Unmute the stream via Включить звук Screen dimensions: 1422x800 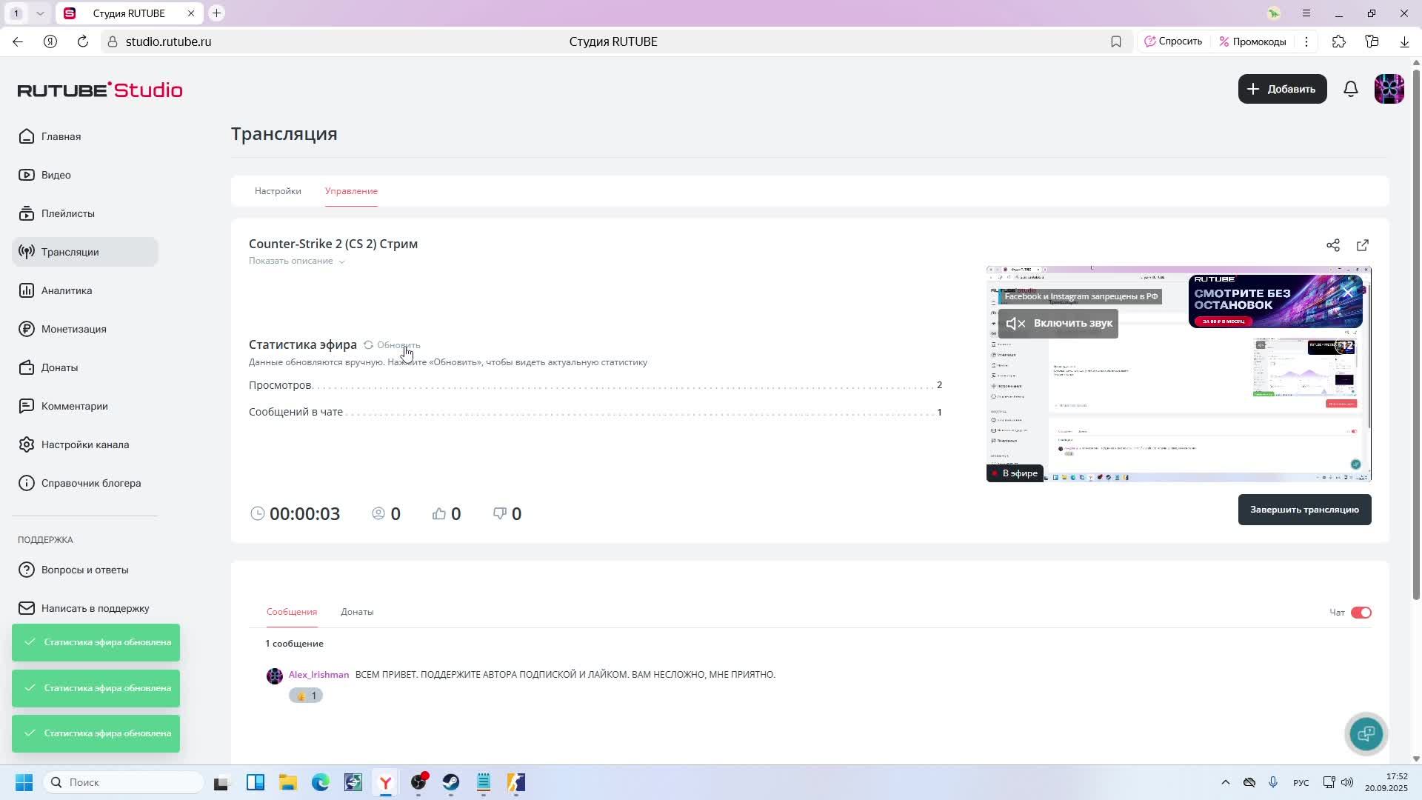1058,324
